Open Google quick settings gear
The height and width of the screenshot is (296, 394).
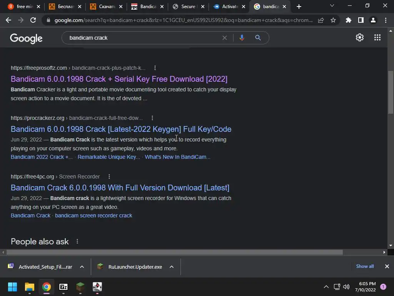tap(360, 37)
